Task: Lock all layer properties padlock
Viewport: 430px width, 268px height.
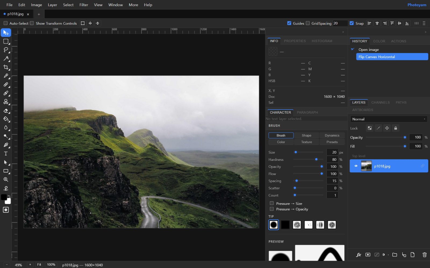Action: 395,128
